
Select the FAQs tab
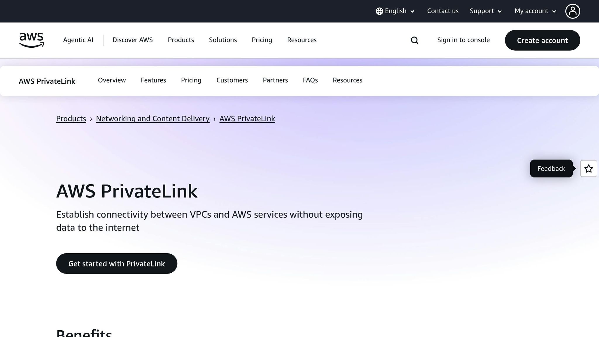pyautogui.click(x=310, y=80)
